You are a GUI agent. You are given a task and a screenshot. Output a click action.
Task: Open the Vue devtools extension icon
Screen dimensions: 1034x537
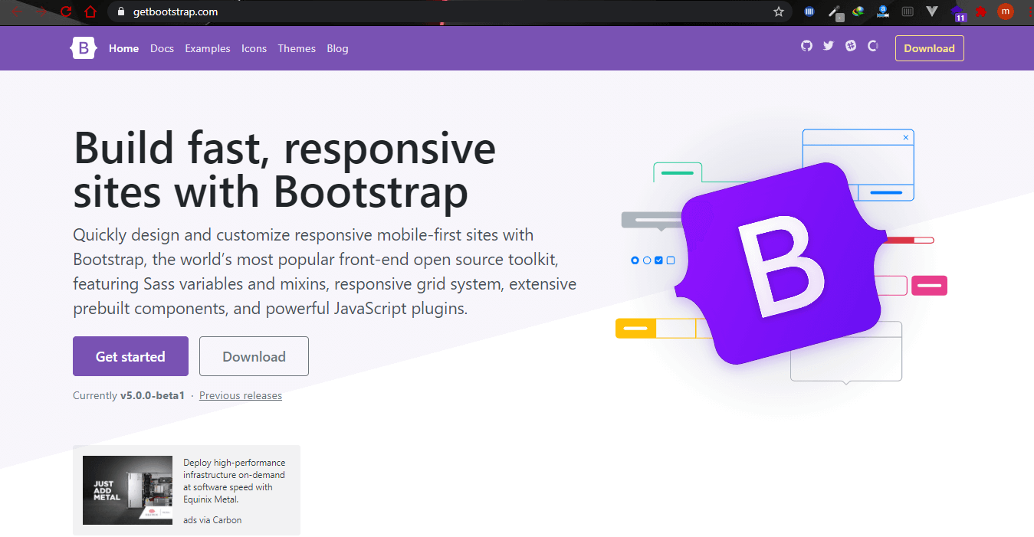point(932,11)
